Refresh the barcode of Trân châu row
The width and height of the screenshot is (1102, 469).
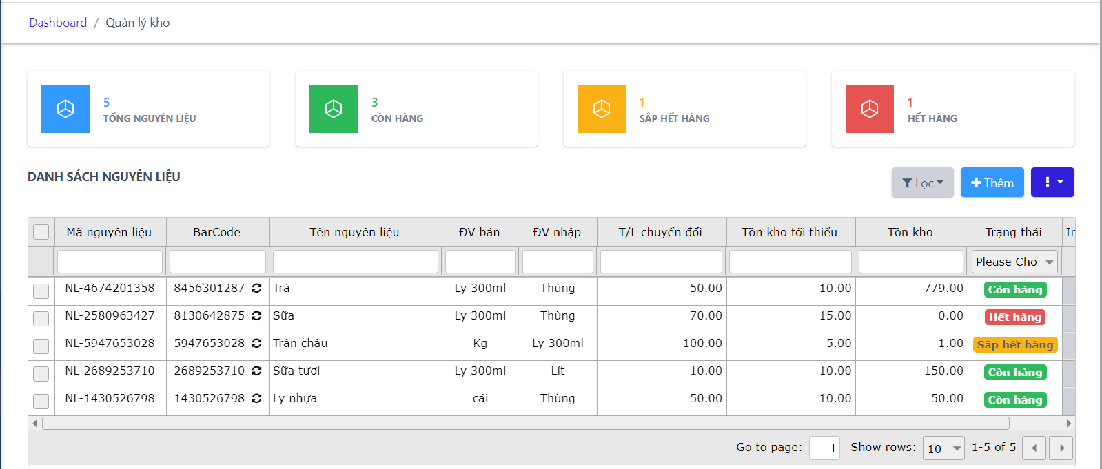(256, 344)
